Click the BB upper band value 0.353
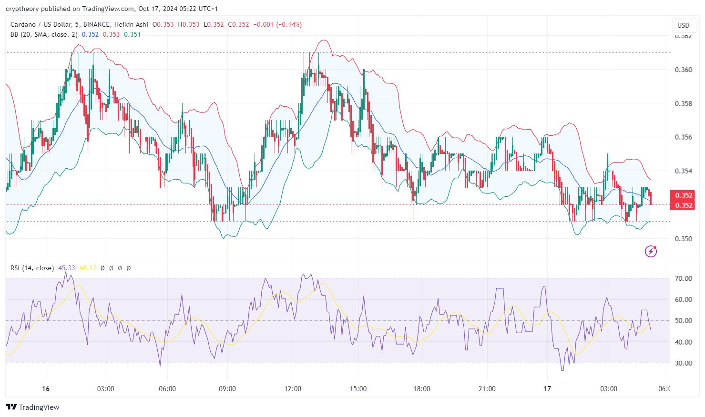The width and height of the screenshot is (705, 417). 112,34
